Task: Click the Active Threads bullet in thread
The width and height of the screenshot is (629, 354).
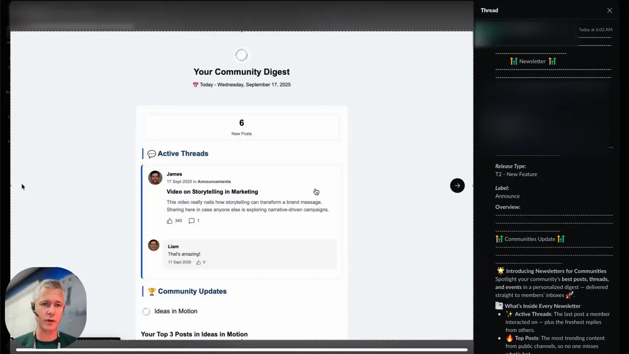Action: [558, 322]
